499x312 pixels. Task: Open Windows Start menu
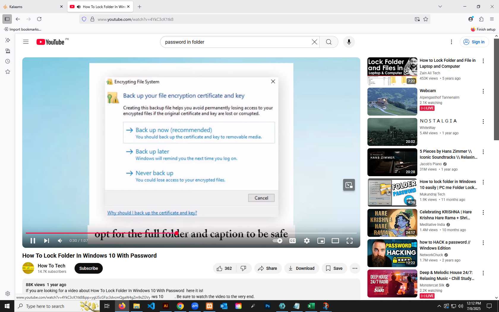click(x=7, y=306)
